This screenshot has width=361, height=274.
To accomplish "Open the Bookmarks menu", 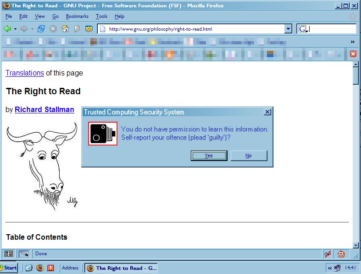I will click(x=77, y=16).
